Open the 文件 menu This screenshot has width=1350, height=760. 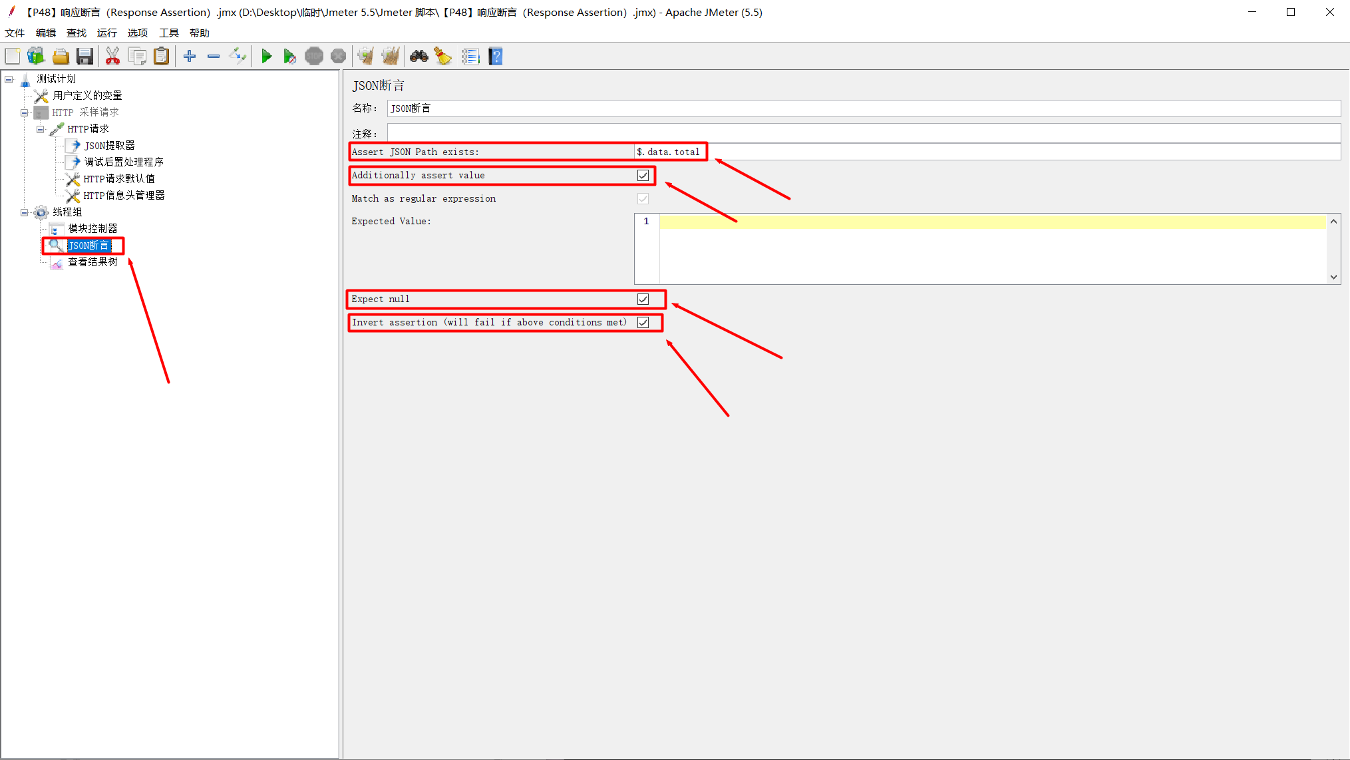(15, 33)
